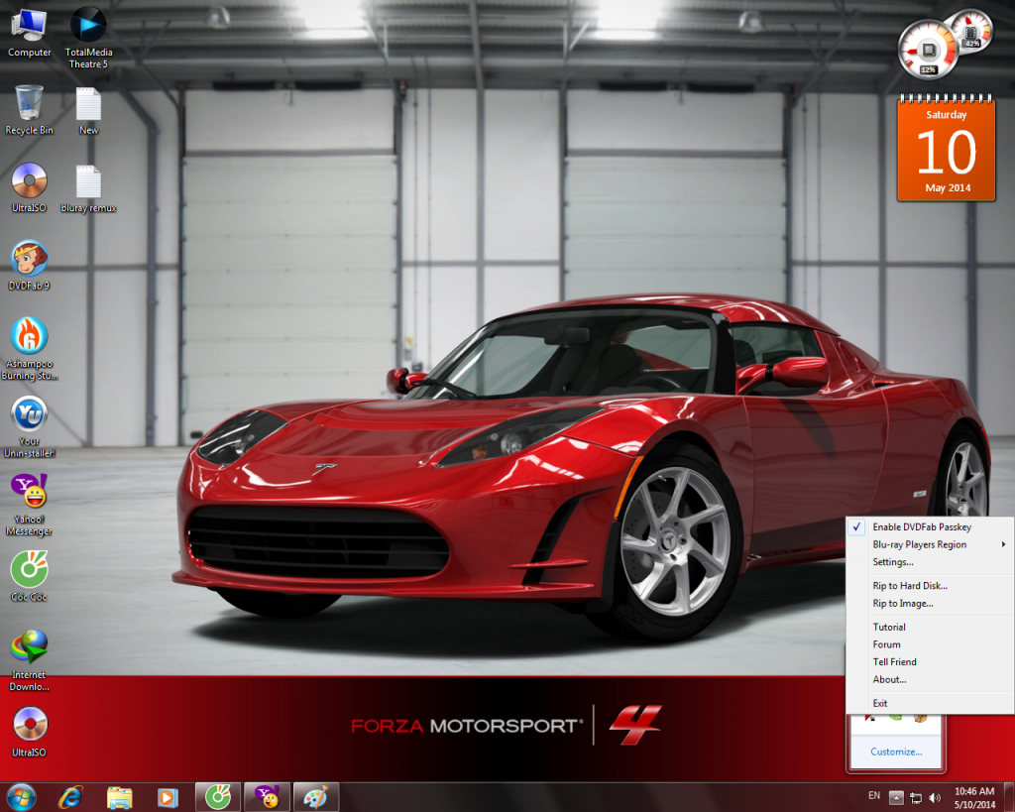
Task: Select the bottom UltraISO desktop shortcut
Action: [x=29, y=732]
